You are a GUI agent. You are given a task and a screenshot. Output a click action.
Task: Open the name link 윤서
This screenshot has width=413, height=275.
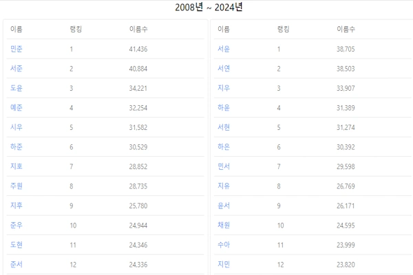pyautogui.click(x=224, y=206)
